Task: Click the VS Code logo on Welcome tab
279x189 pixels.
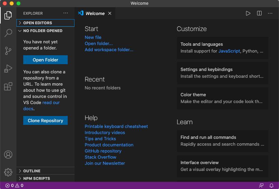Action: 81,13
